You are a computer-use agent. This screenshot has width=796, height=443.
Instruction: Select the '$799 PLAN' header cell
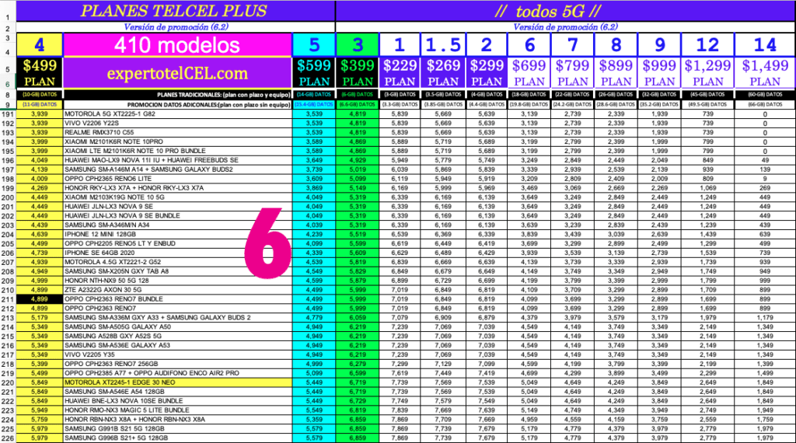click(x=573, y=73)
